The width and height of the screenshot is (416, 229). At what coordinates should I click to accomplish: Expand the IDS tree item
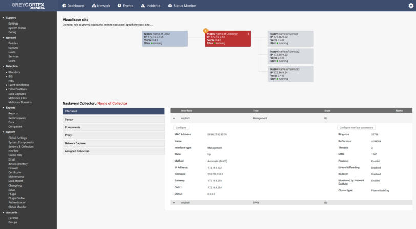pos(6,77)
